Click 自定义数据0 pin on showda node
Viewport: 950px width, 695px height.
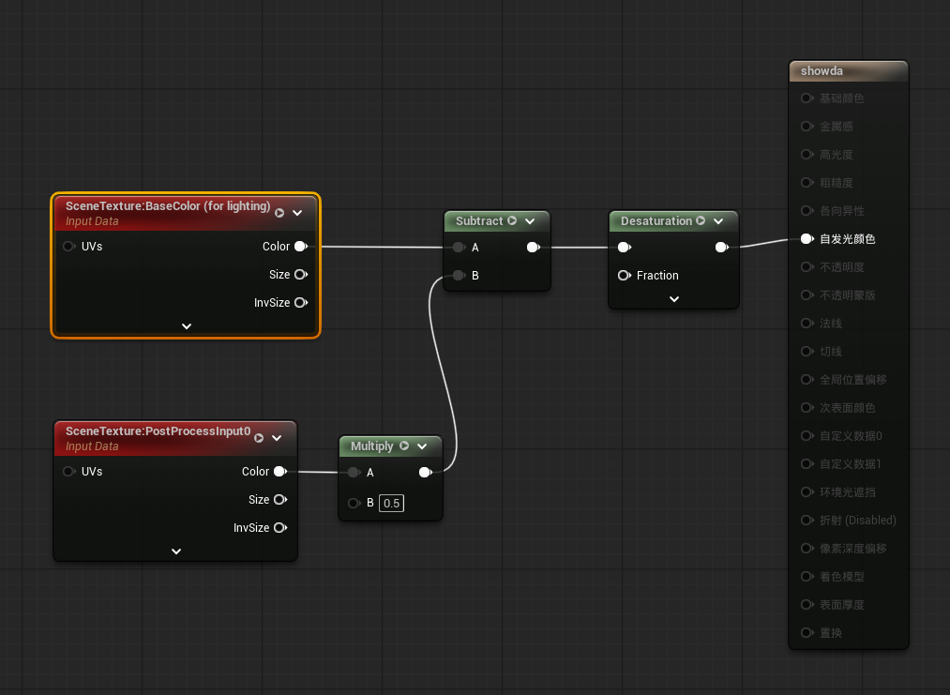click(x=807, y=435)
